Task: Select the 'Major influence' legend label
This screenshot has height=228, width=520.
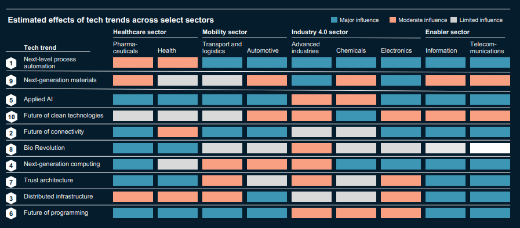Action: coord(359,20)
